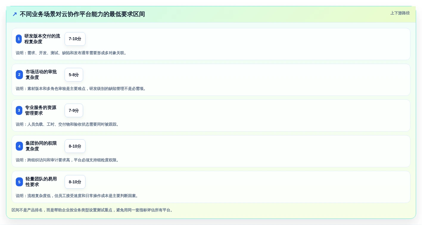Click the number 4 badge for 集团协同
Viewport: 422px width, 225px height.
coord(19,146)
